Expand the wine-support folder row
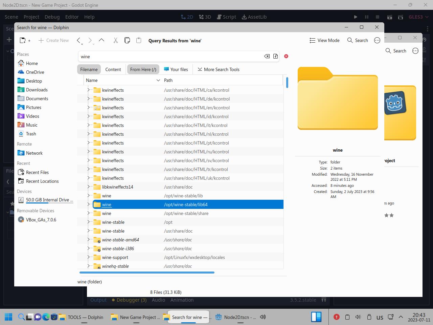 coord(89,257)
